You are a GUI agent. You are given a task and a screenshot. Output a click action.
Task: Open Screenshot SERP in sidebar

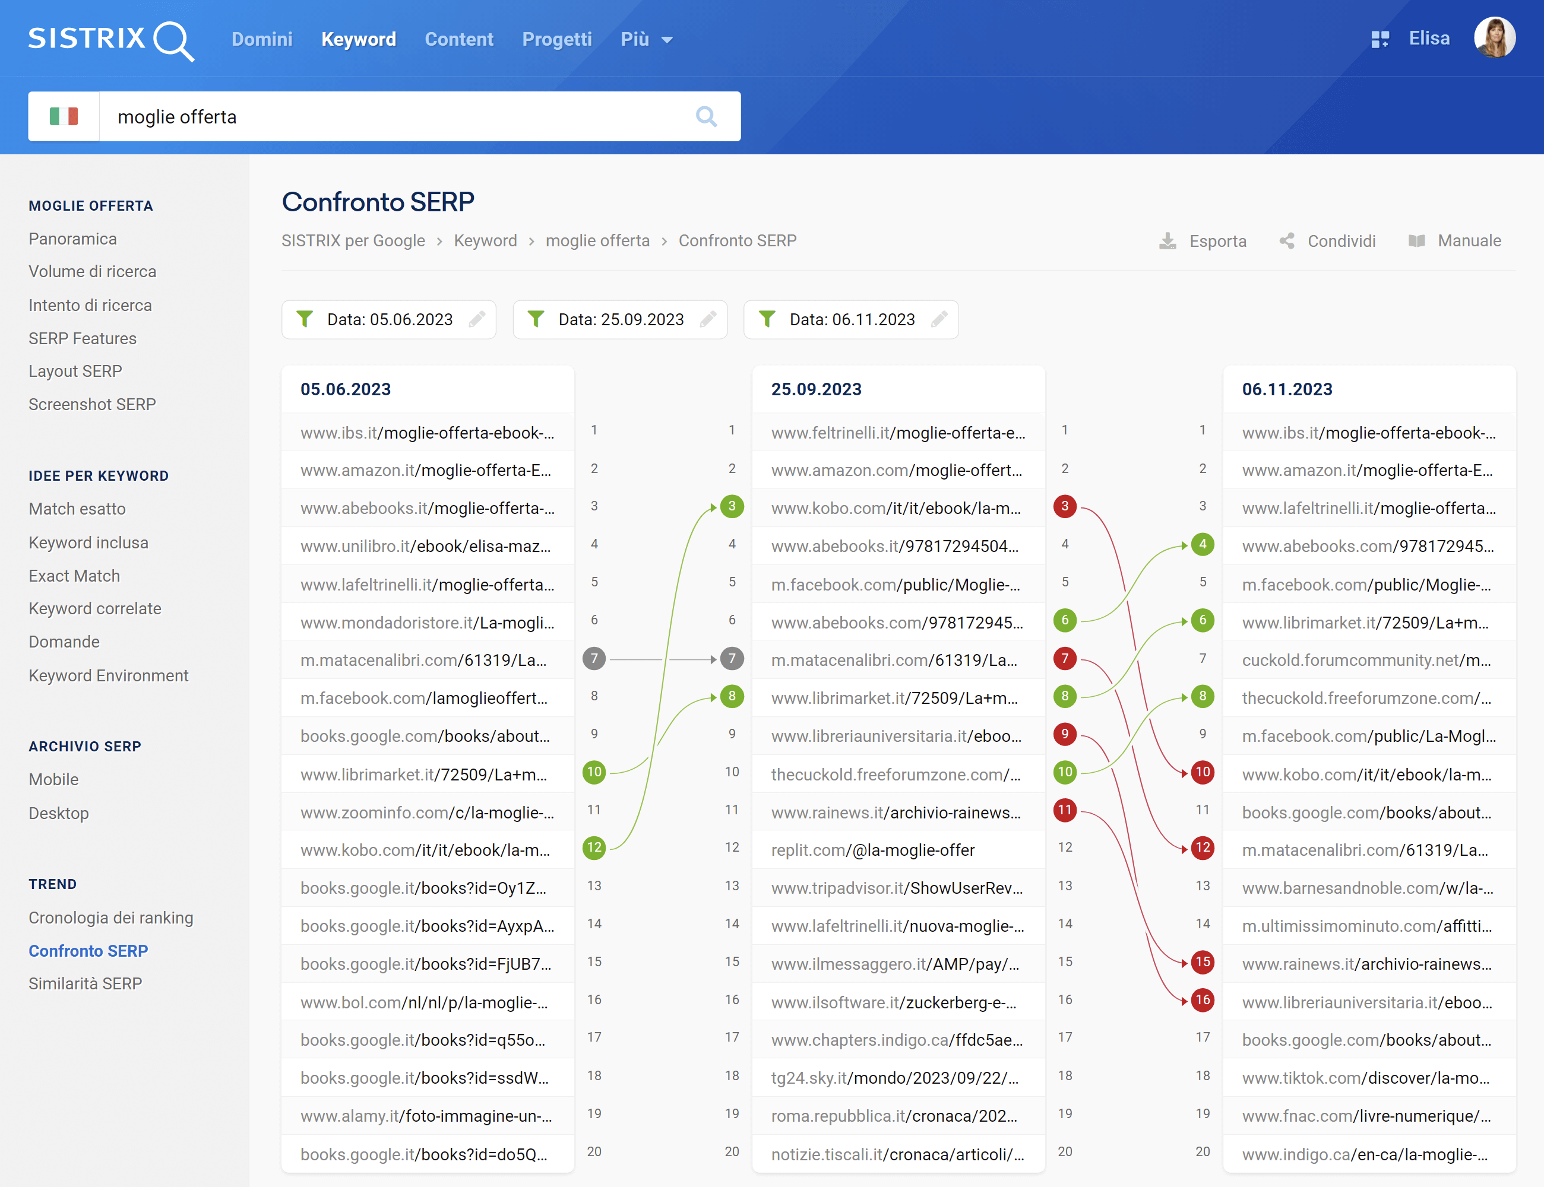tap(93, 404)
